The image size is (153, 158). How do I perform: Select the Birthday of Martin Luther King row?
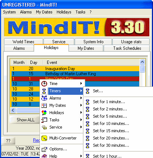click(75, 74)
